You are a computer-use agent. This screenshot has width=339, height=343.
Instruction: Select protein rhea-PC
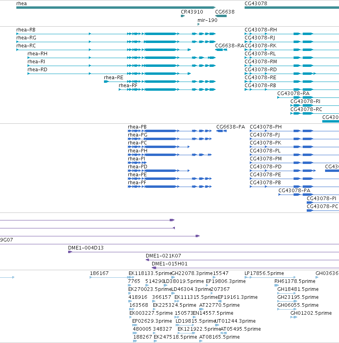[159, 147]
